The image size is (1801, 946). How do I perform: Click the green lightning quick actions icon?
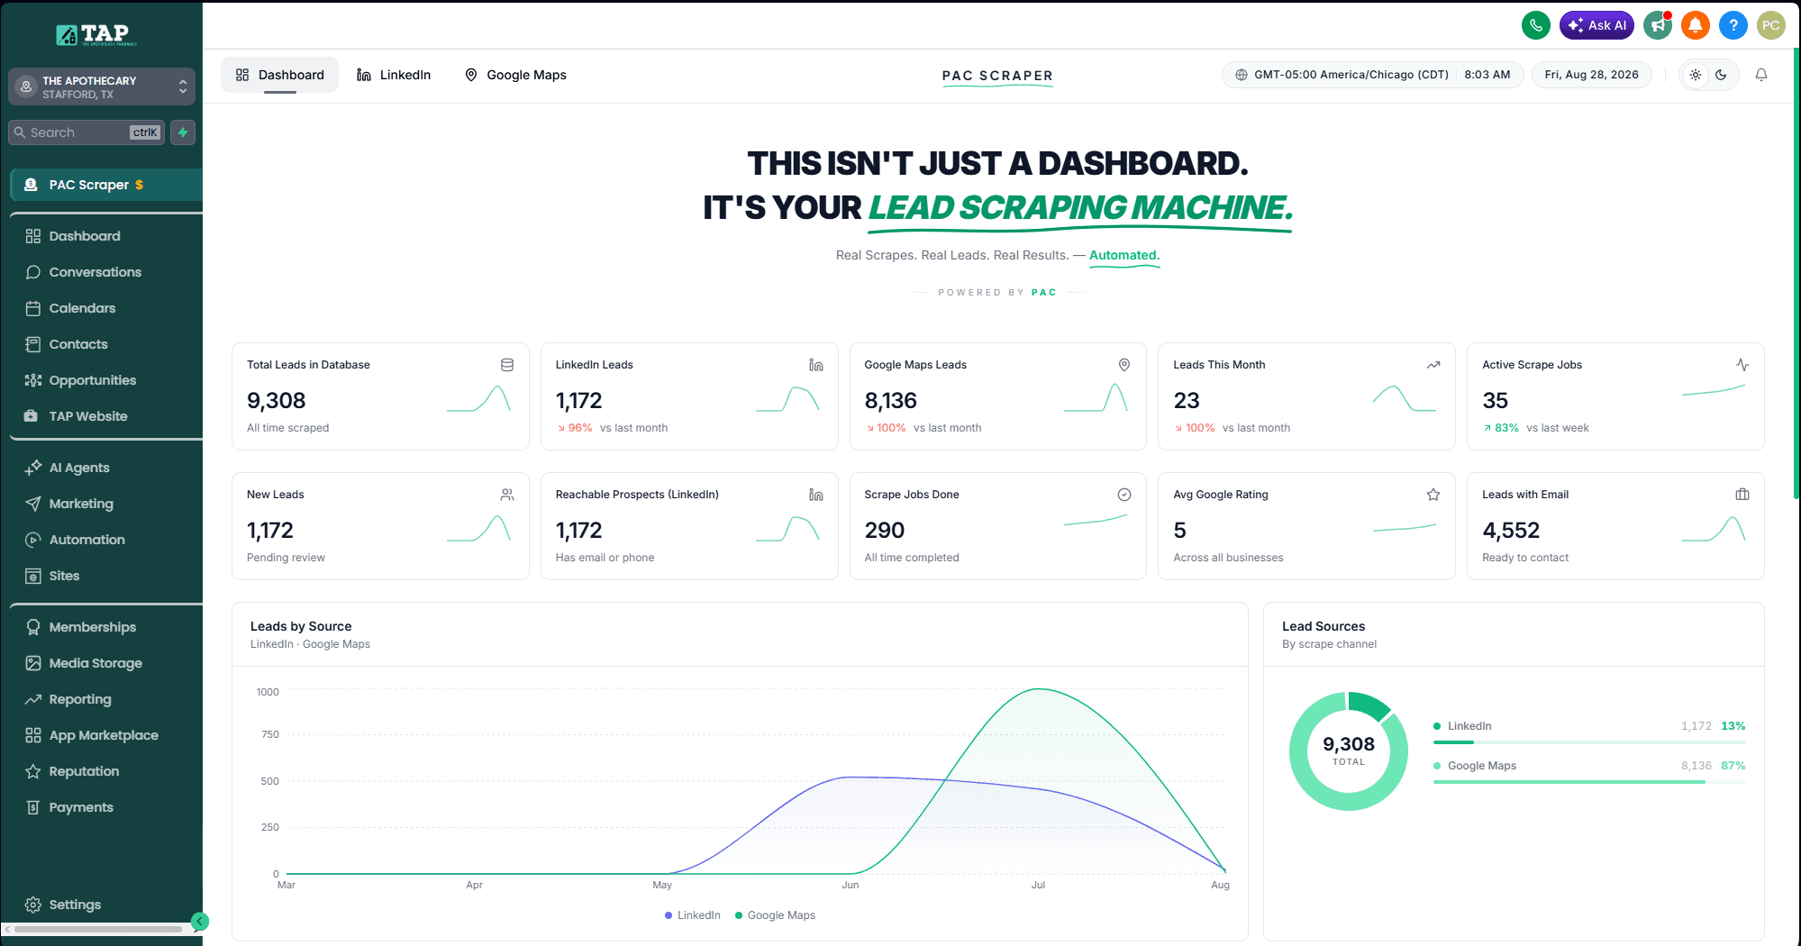(183, 132)
